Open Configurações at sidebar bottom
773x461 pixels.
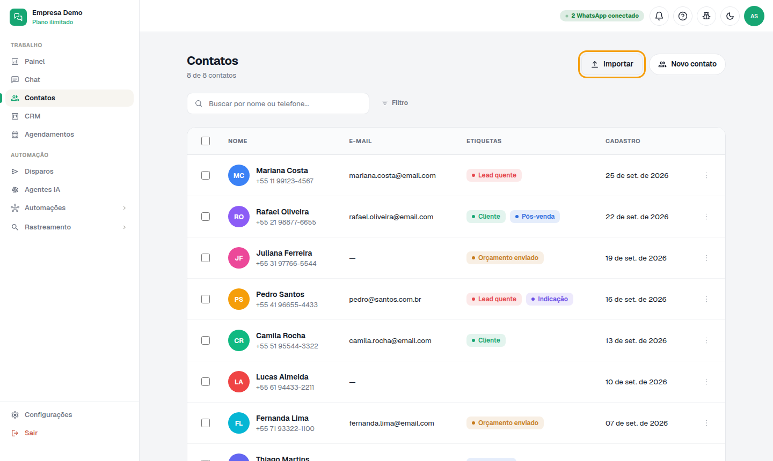point(69,415)
